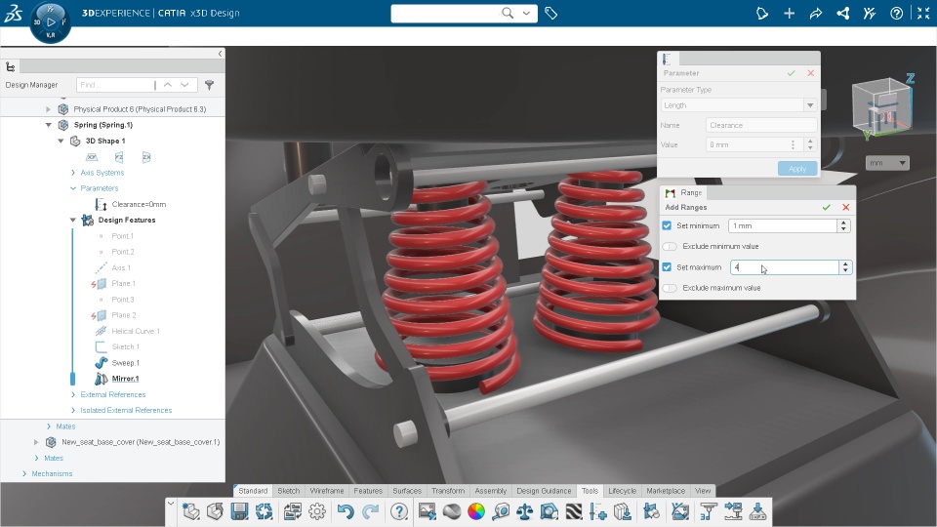Screen dimensions: 937x527
Task: Click the view cube orientation widget
Action: [882, 107]
